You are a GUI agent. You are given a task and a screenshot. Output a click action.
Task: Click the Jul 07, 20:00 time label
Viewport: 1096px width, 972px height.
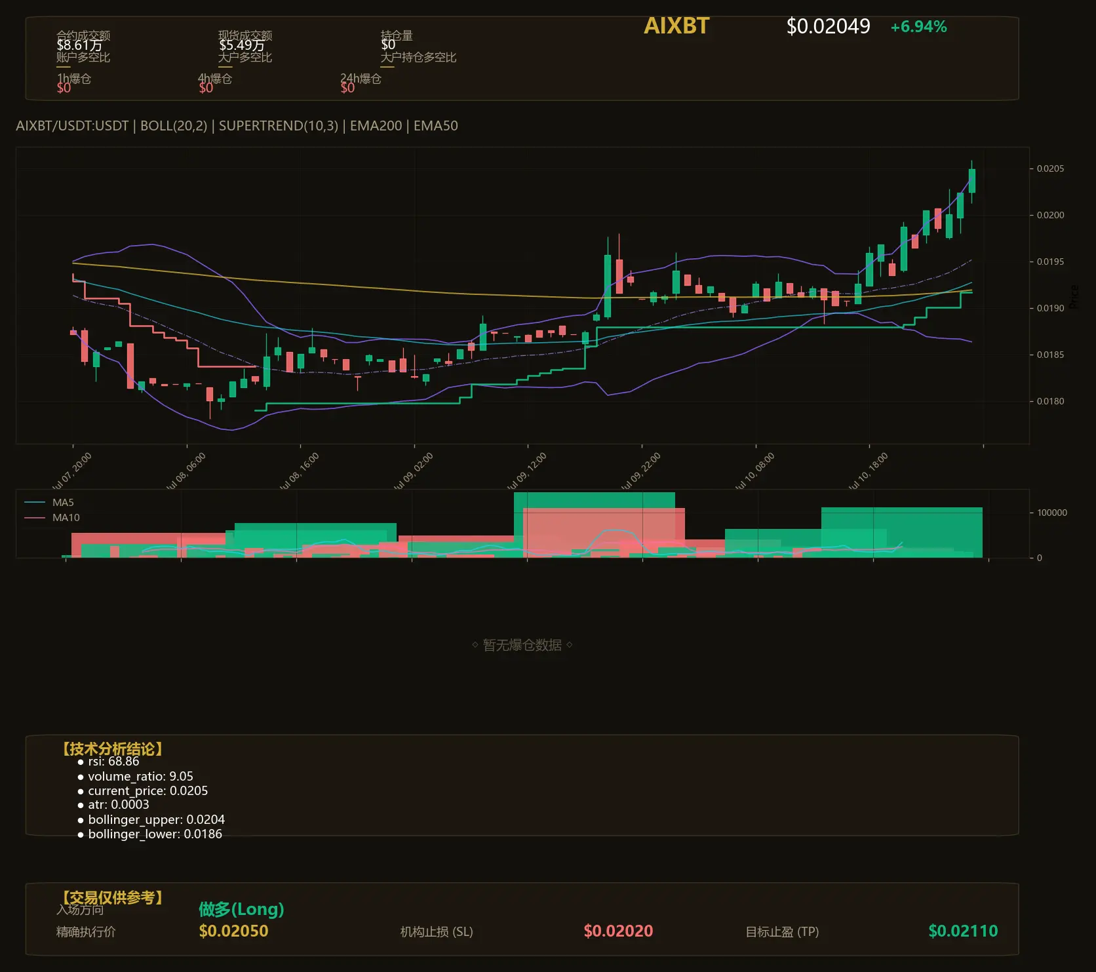tap(72, 471)
